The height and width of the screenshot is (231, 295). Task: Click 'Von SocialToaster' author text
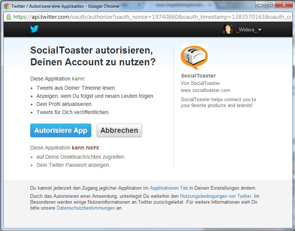coord(200,83)
